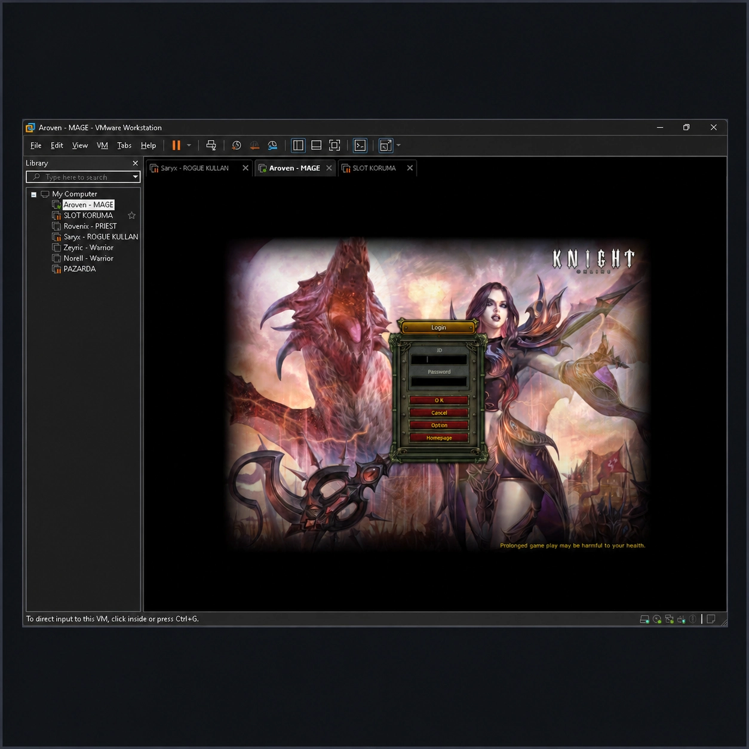The width and height of the screenshot is (749, 749).
Task: Close the Saryx - ROGUE KULLAN tab
Action: pos(245,168)
